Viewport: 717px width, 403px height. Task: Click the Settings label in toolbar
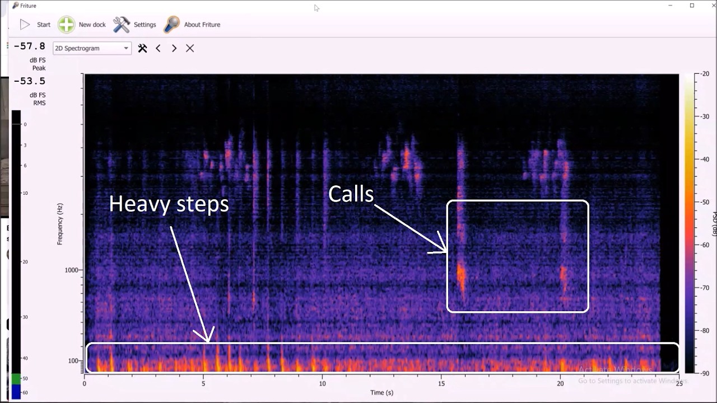[145, 25]
